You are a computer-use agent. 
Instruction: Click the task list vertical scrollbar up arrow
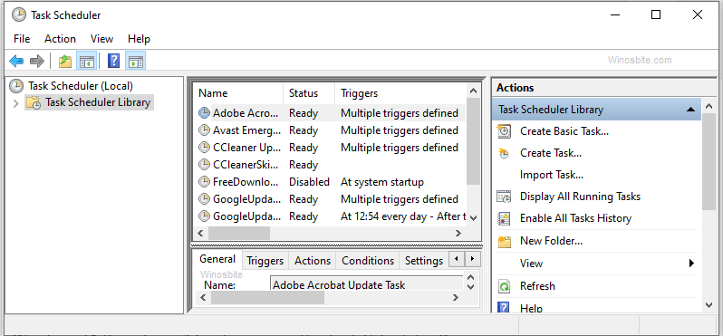click(x=473, y=90)
